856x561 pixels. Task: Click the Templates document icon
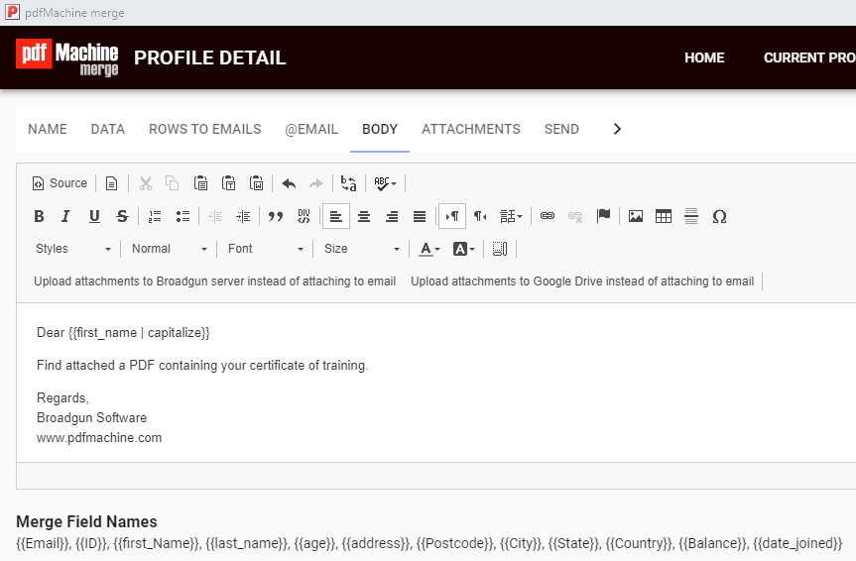(111, 183)
